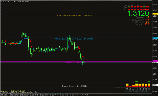This screenshot has height=96, width=158.
Task: Click the 1.3075 price axis label
Action: [155, 80]
